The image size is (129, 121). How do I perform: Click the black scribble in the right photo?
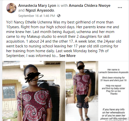[81, 68]
